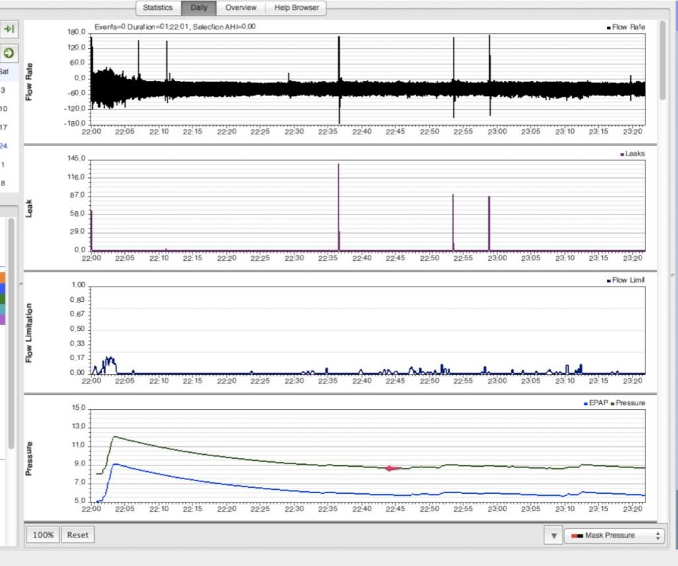
Task: Open the graph list dropdown triangle button
Action: 554,536
